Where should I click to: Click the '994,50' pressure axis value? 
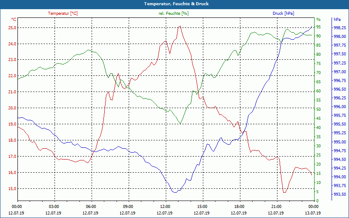coord(340,160)
